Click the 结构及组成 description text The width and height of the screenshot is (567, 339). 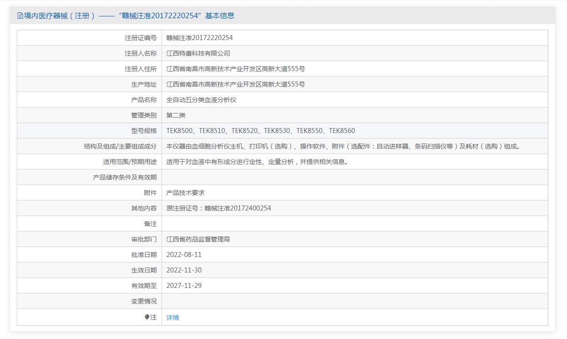click(344, 146)
